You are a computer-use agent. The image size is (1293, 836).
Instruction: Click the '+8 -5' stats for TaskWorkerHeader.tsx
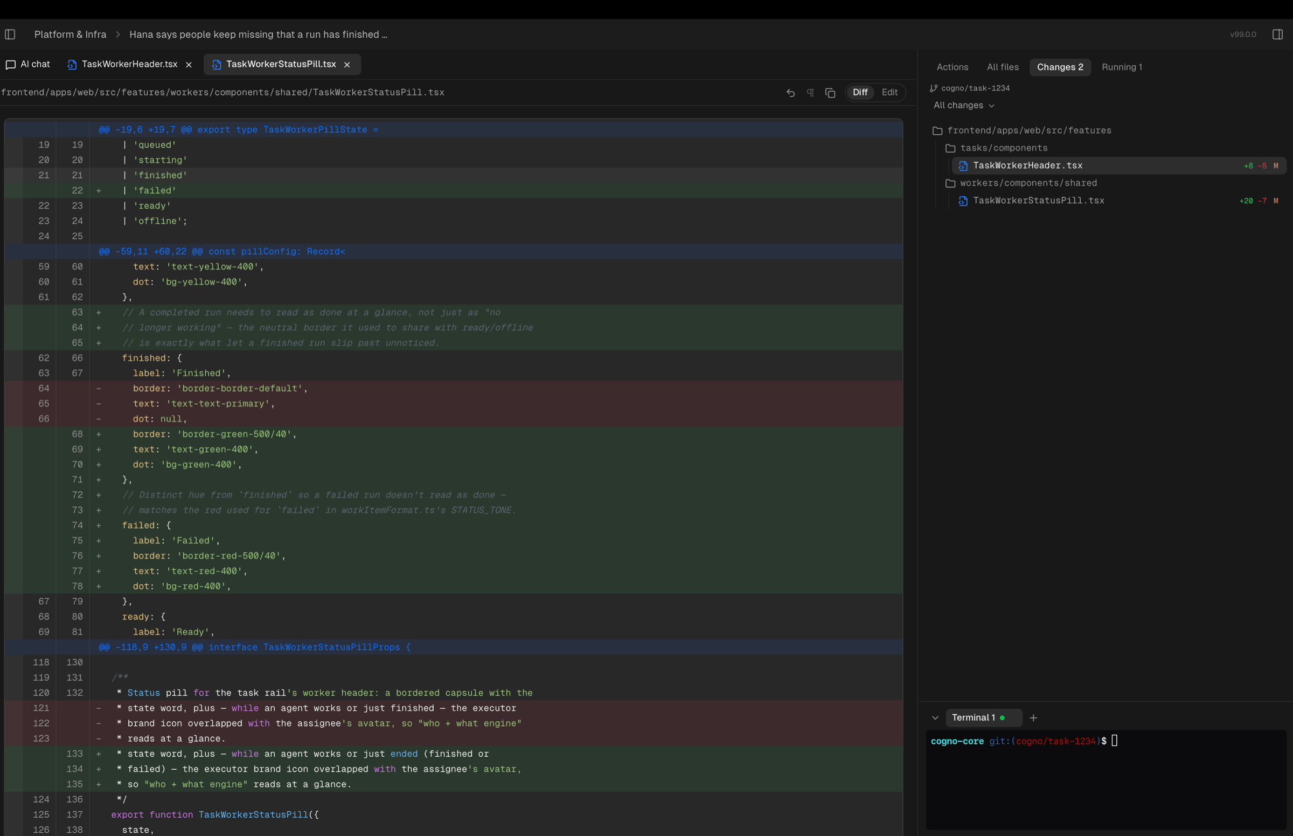click(x=1255, y=166)
